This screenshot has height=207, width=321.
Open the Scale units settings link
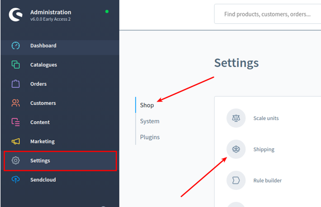click(x=266, y=118)
